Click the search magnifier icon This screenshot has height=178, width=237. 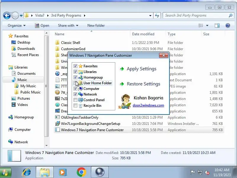[230, 15]
